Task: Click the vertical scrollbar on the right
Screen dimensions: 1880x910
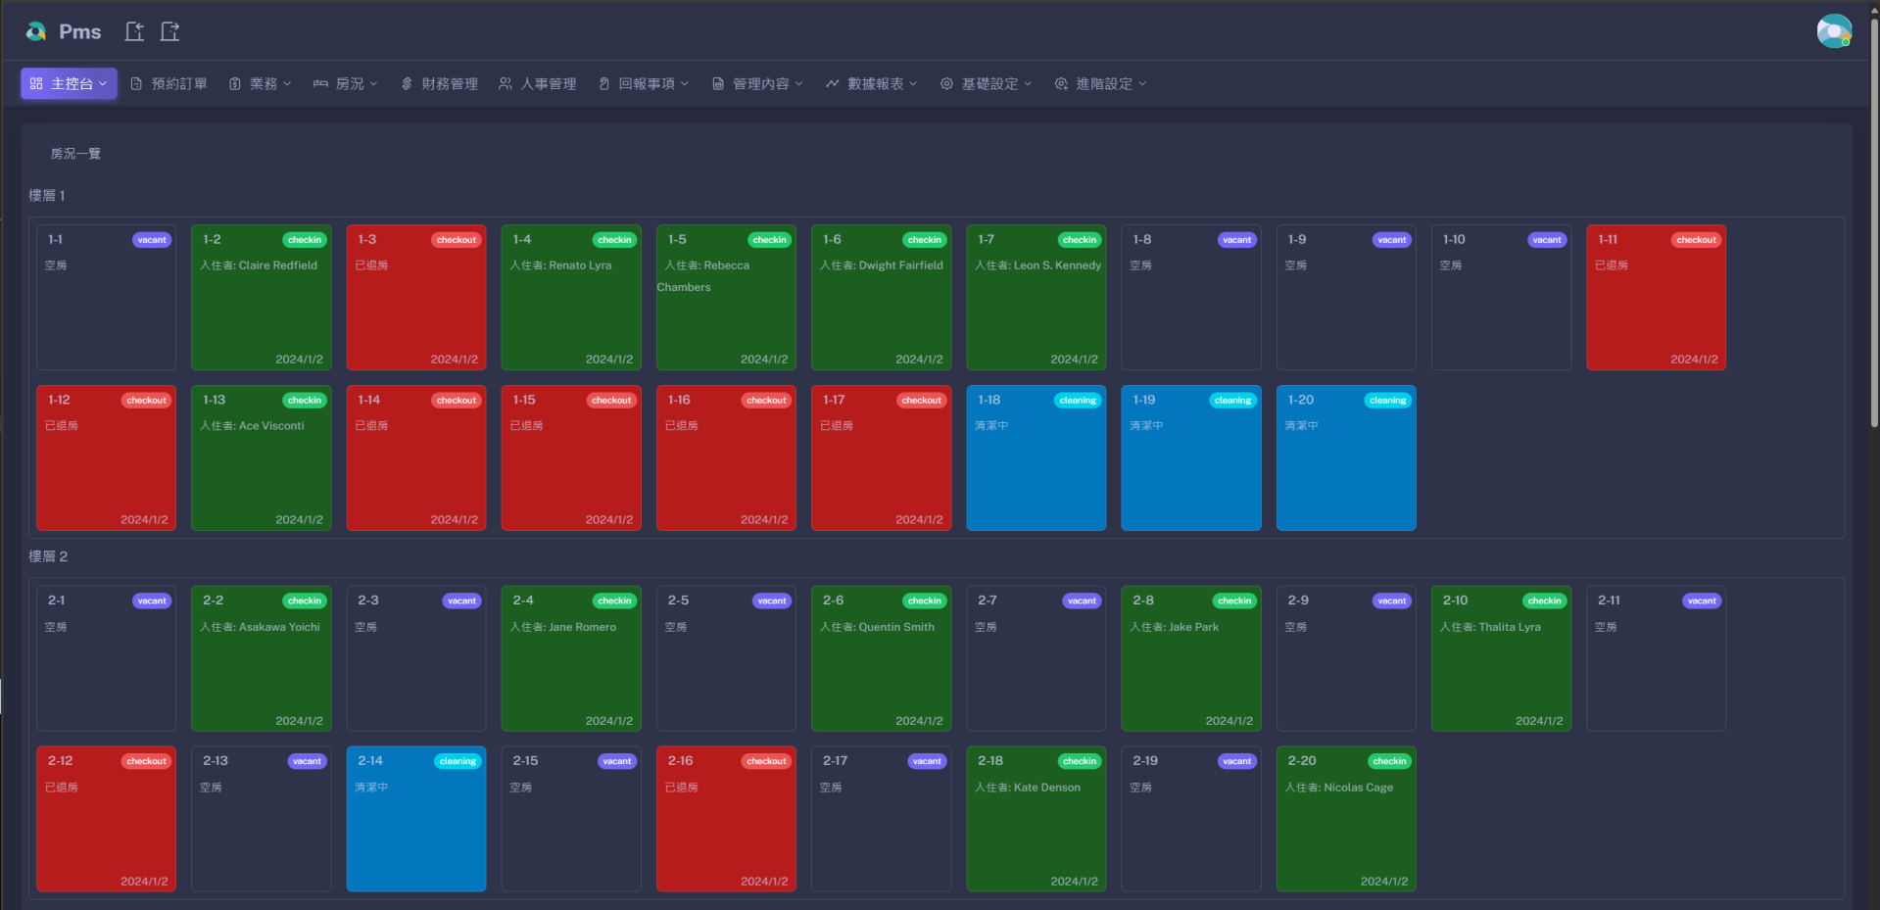Action: [x=1874, y=225]
